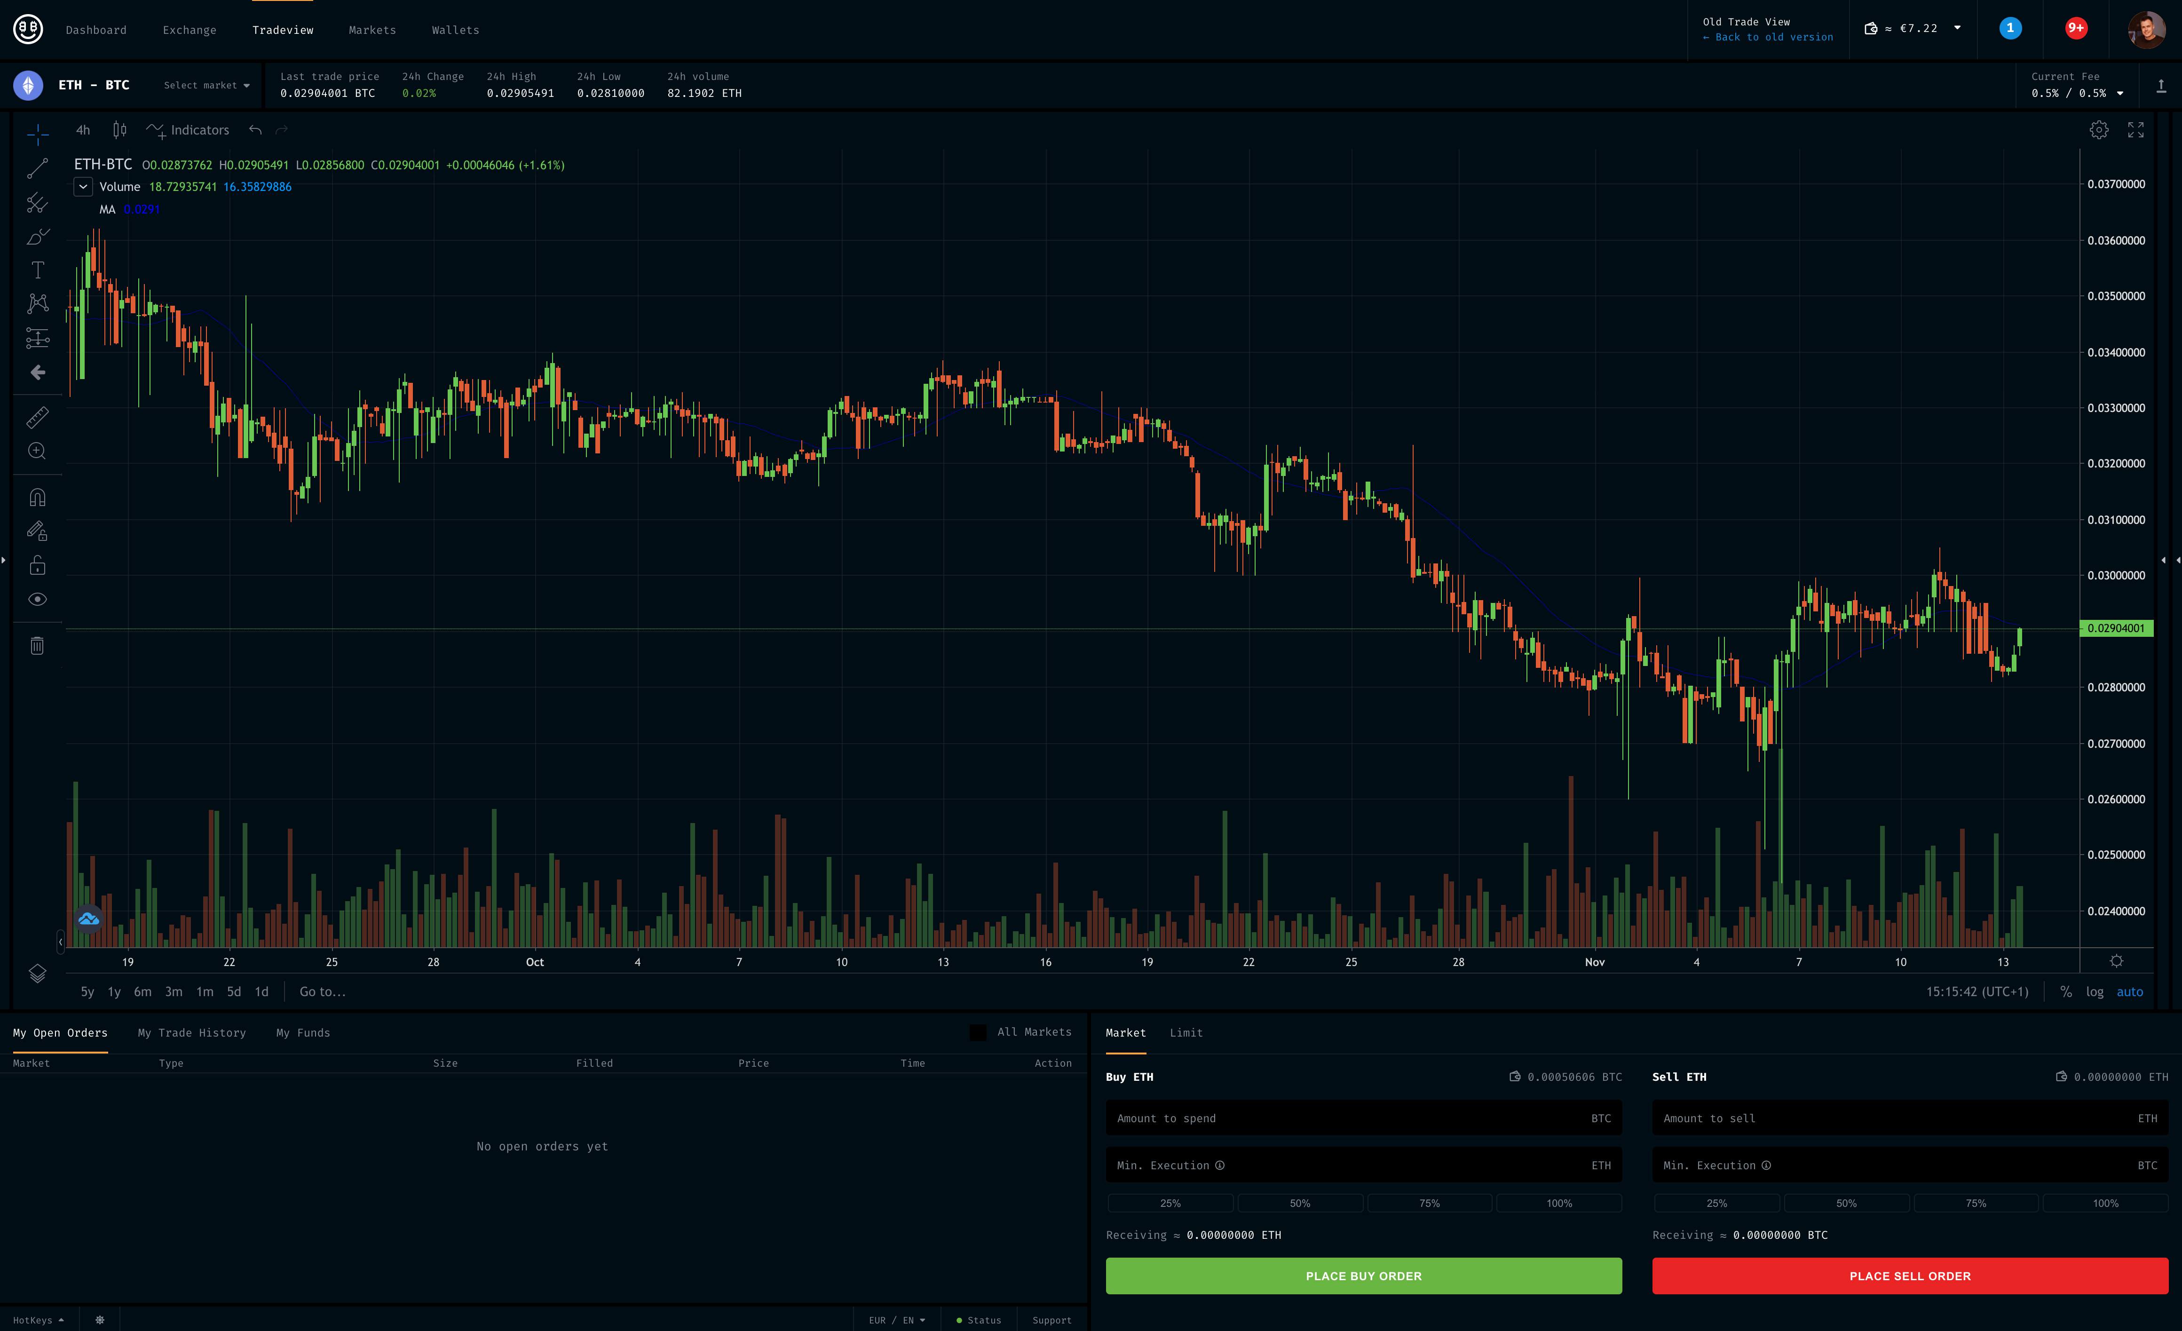Open the Current Fee dropdown
This screenshot has height=1331, width=2182.
click(2119, 92)
